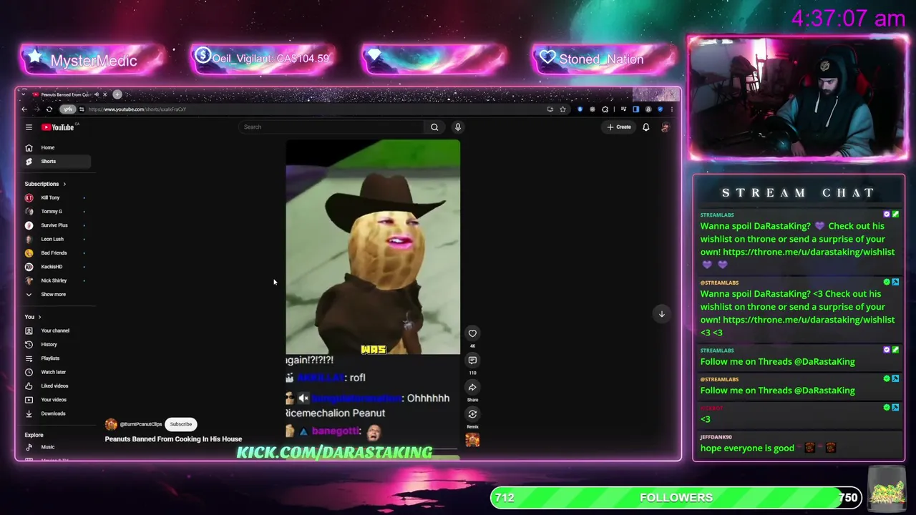
Task: Open YouTube notifications bell
Action: pos(645,127)
